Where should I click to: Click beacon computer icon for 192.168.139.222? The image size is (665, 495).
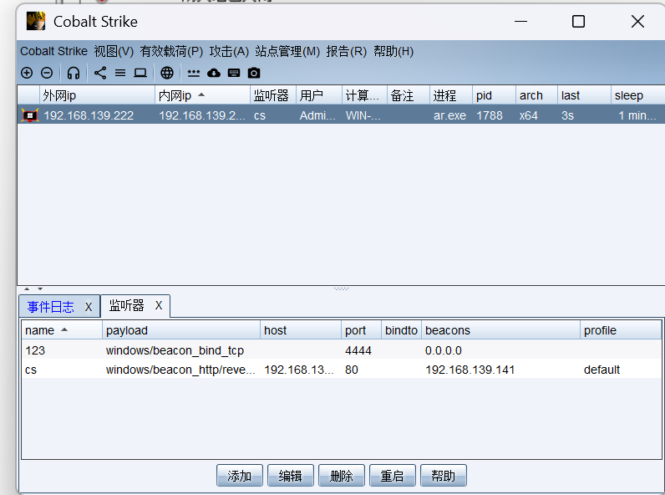pos(30,115)
